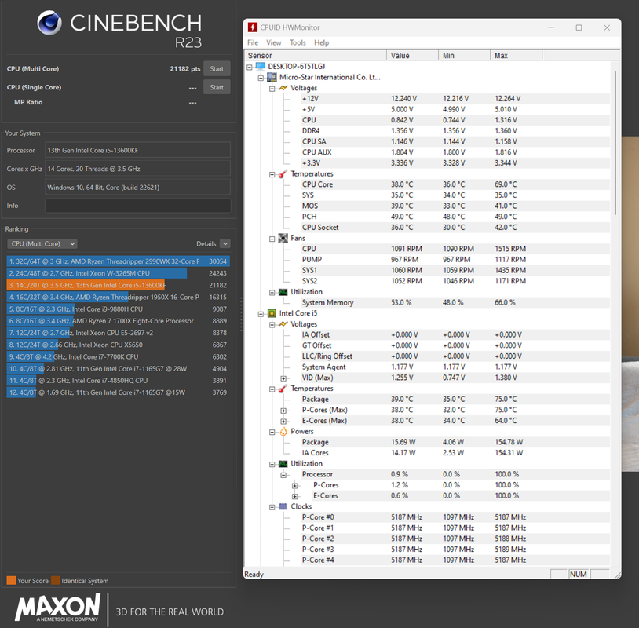Click the Clocks section icon
This screenshot has width=639, height=628.
pyautogui.click(x=283, y=506)
